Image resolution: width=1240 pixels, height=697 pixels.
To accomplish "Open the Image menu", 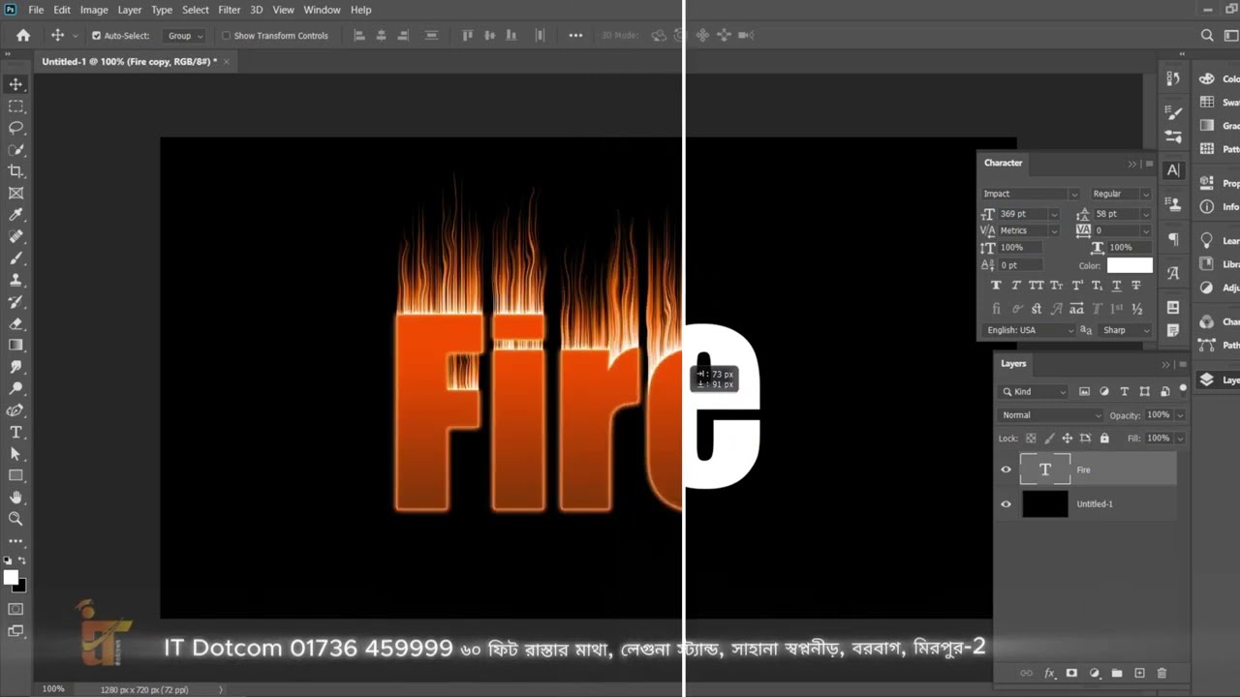I will click(x=94, y=10).
